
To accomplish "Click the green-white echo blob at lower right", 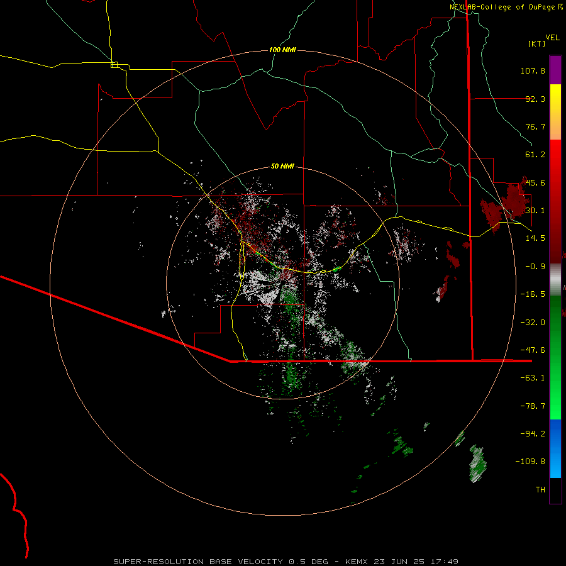I will coord(477,464).
